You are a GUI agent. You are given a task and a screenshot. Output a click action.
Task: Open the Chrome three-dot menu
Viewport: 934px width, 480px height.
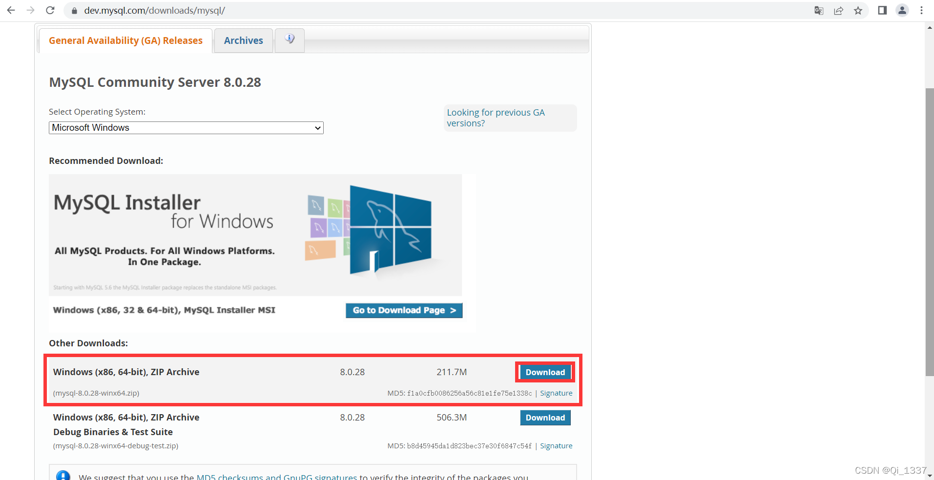[921, 10]
